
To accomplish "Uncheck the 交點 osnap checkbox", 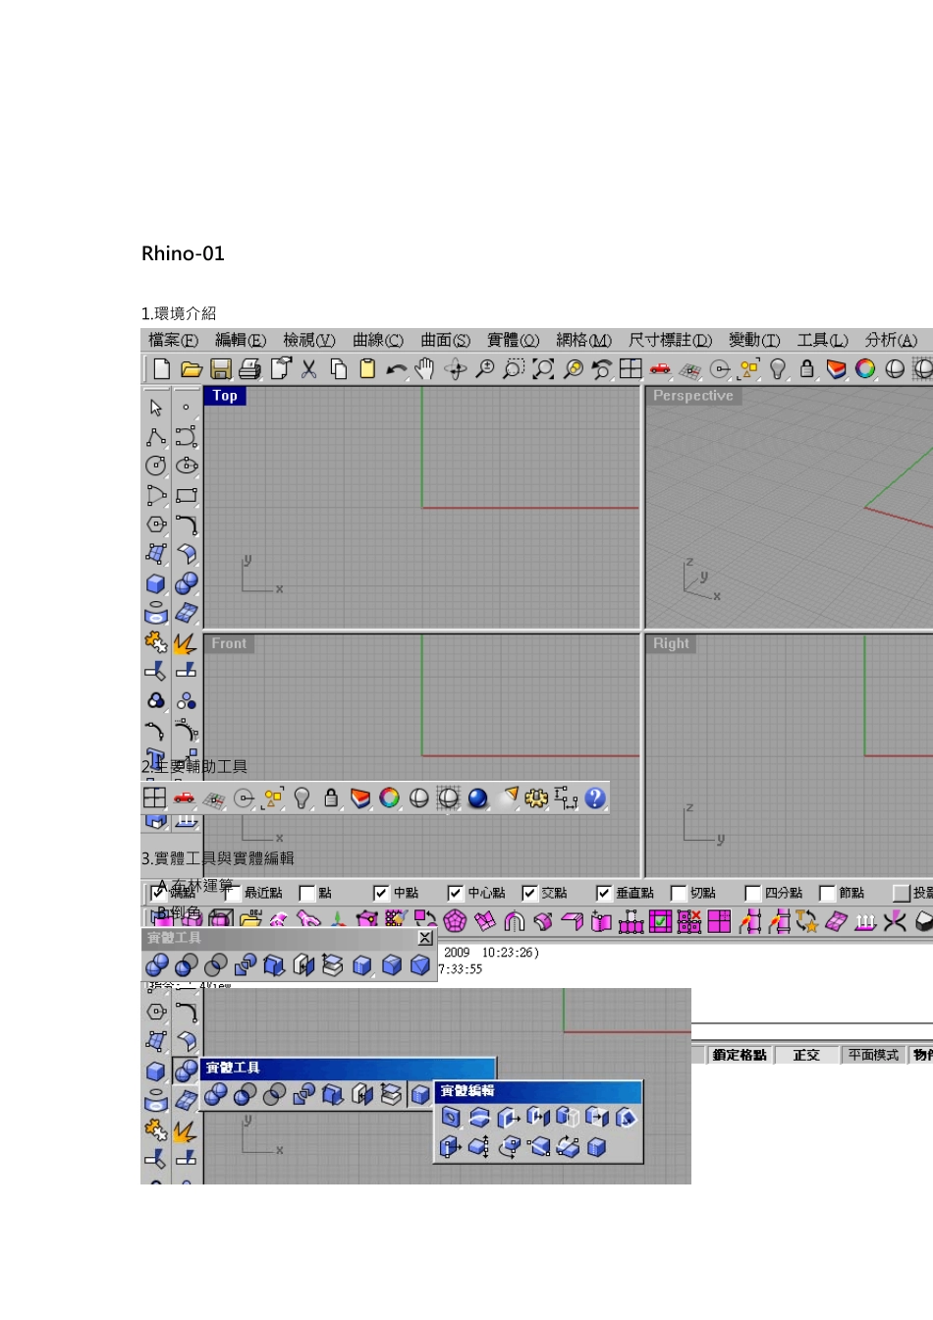I will point(529,893).
